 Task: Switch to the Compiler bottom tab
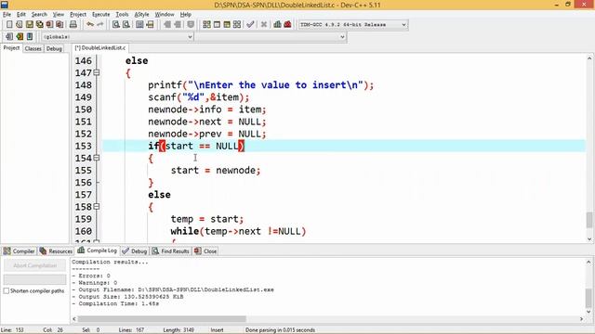pyautogui.click(x=19, y=251)
